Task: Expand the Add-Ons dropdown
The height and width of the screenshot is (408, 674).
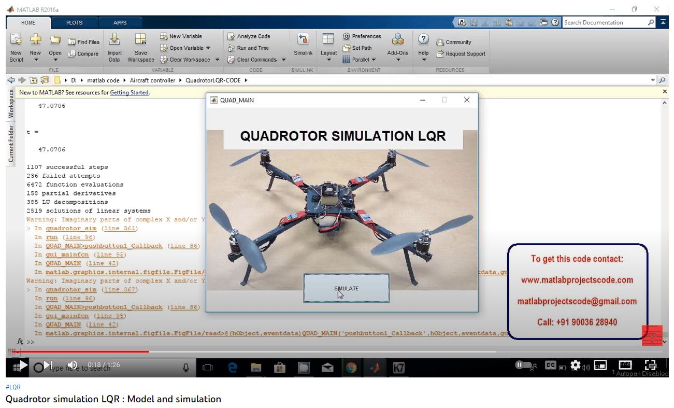Action: pyautogui.click(x=398, y=60)
